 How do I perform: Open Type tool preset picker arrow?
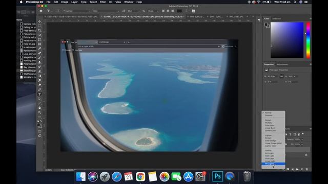tap(52, 11)
